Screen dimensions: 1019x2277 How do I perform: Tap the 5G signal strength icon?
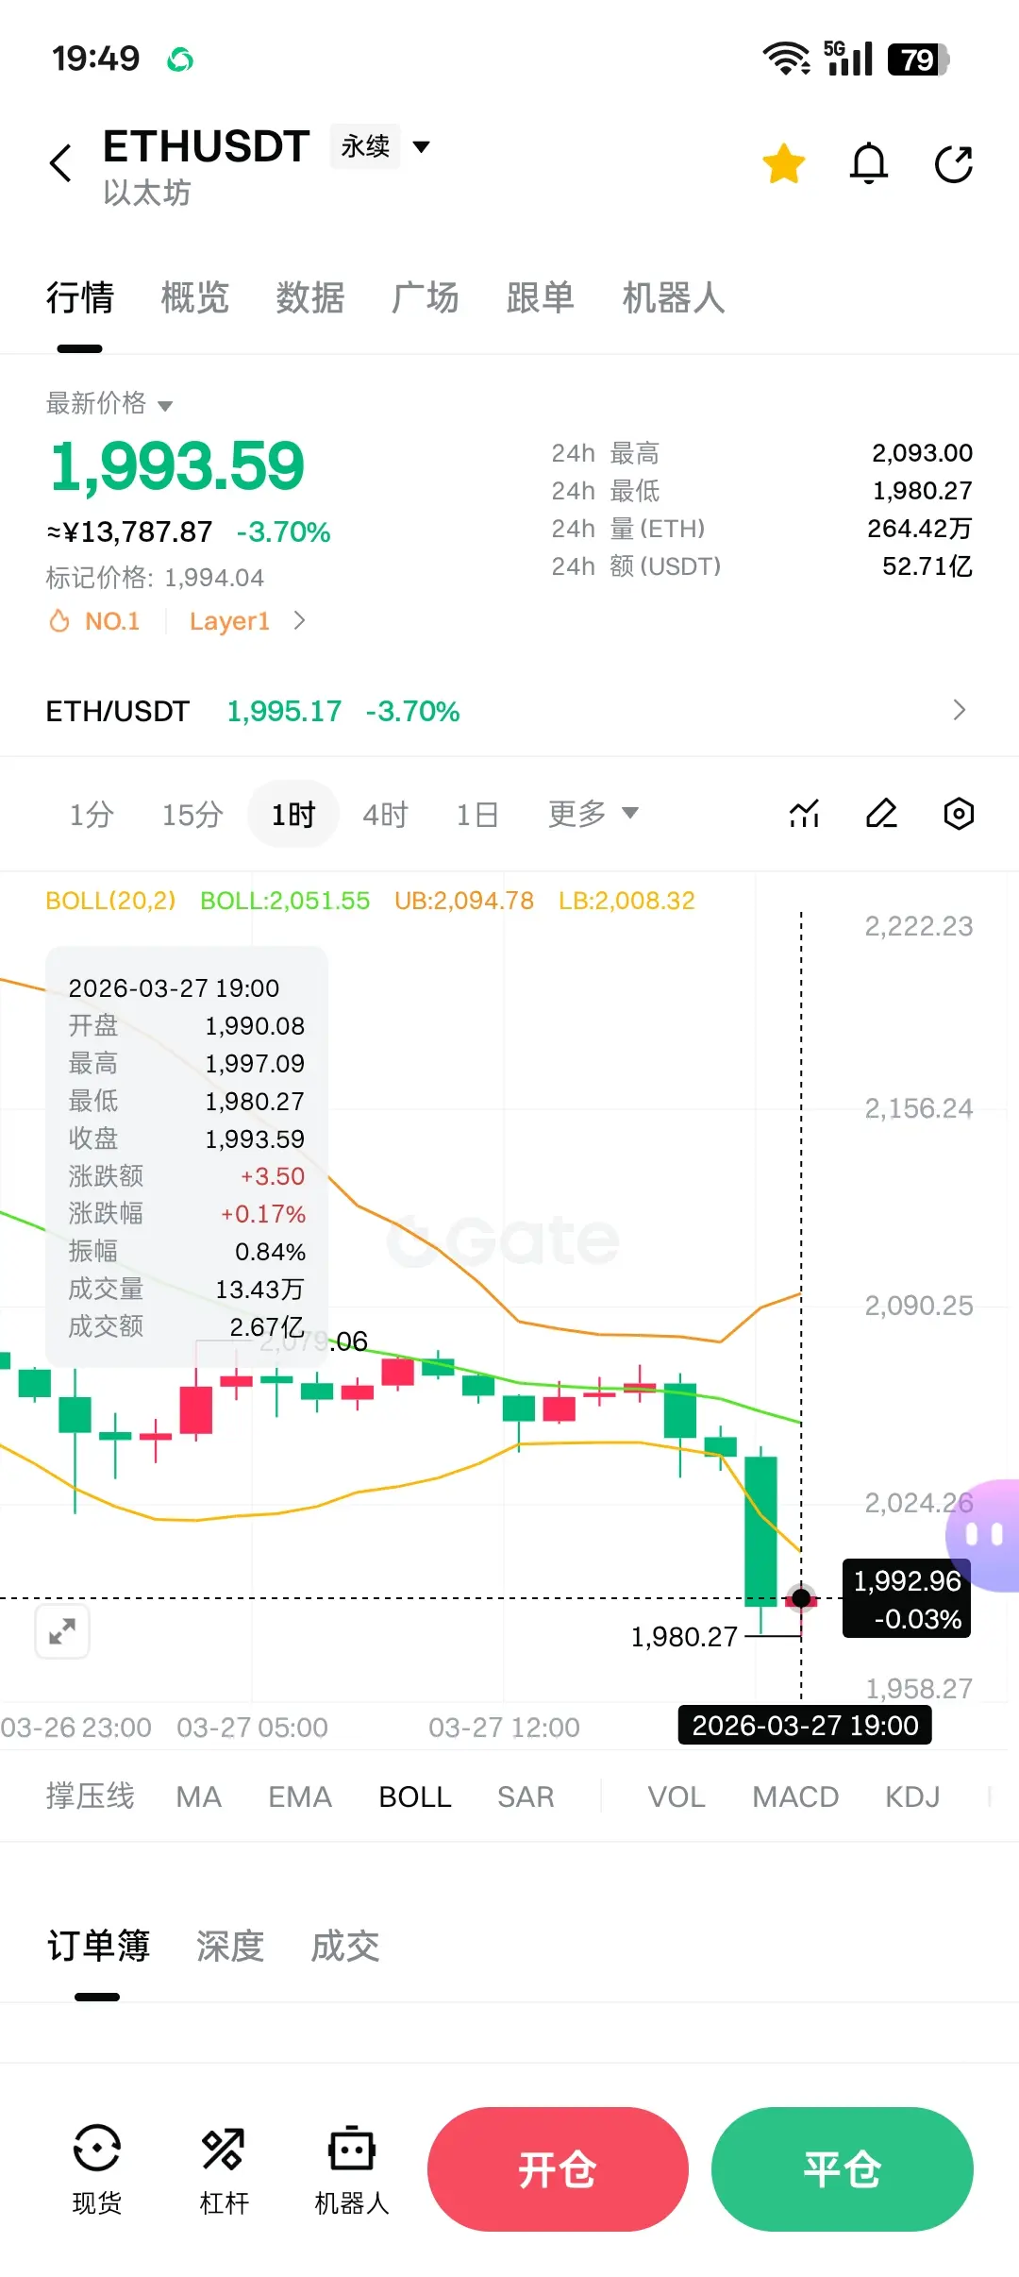point(848,58)
